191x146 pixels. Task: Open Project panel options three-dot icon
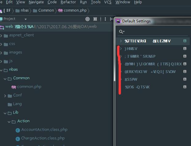click(105, 19)
